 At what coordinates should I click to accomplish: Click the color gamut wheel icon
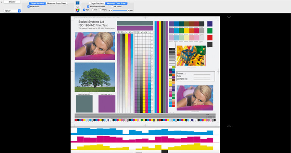(78, 10)
